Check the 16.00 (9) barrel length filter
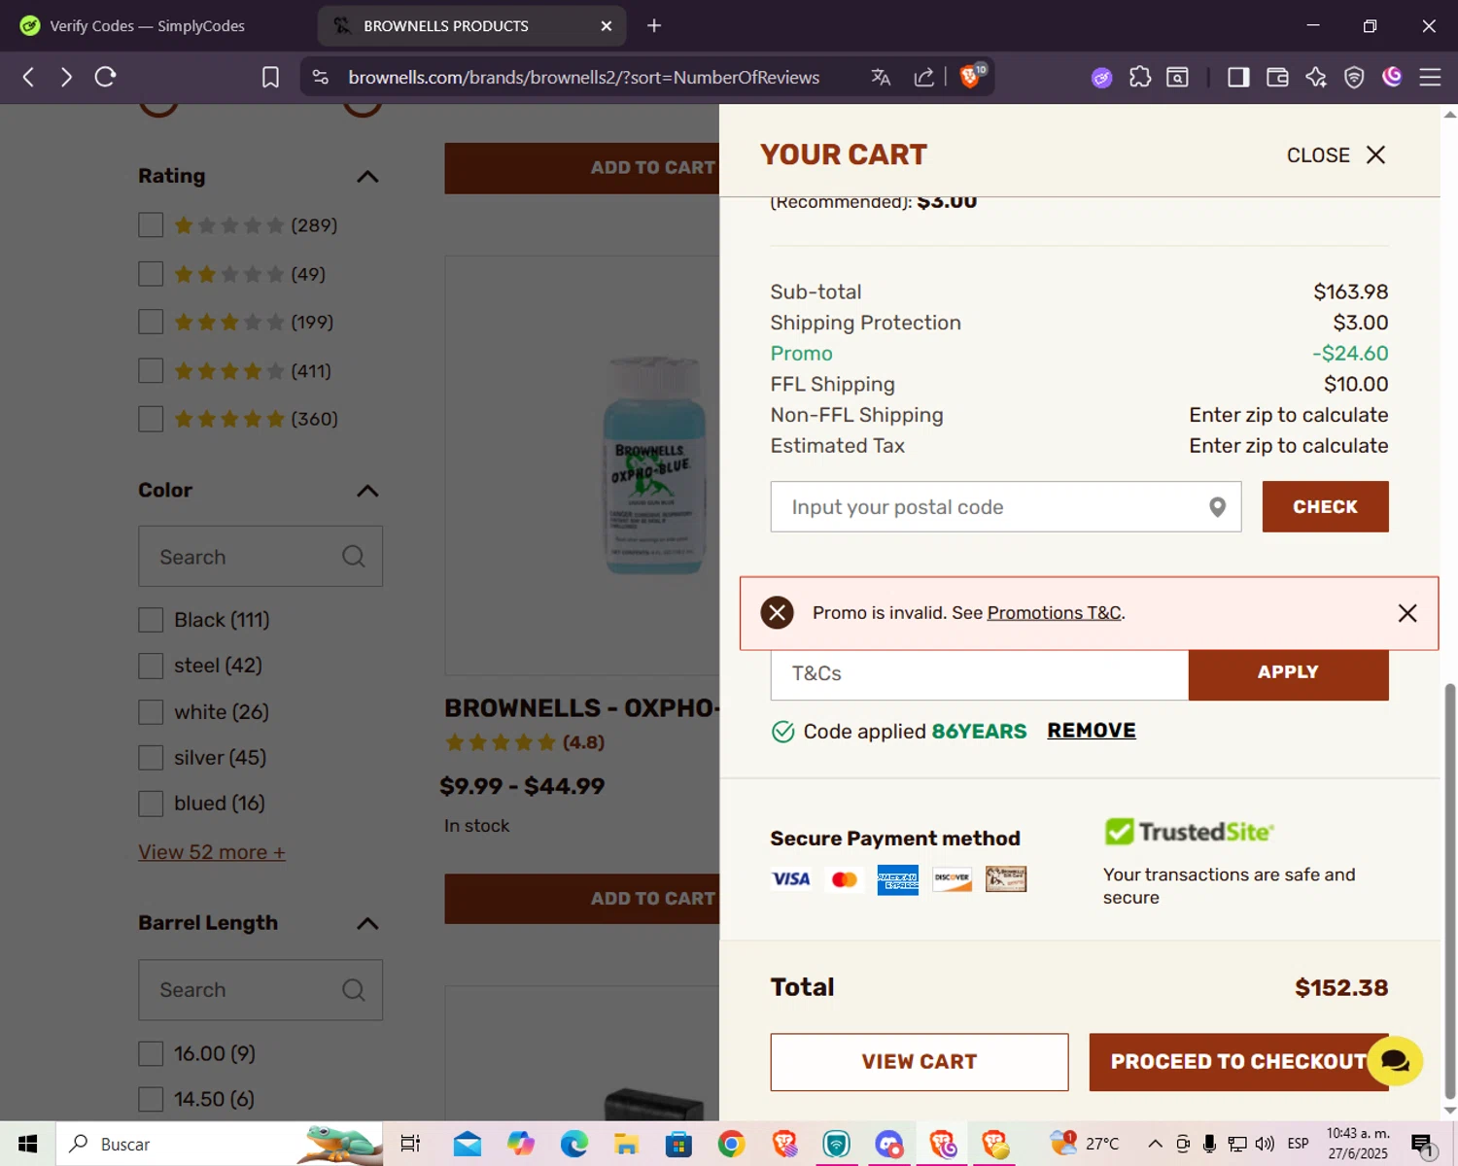 click(151, 1053)
